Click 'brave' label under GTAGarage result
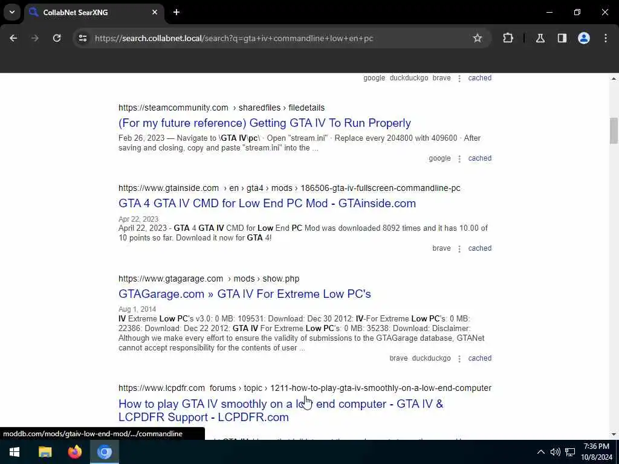The width and height of the screenshot is (619, 464). tap(398, 358)
